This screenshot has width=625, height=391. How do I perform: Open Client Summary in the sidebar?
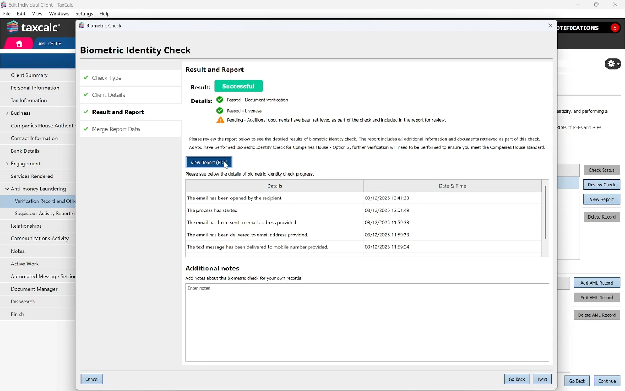[x=38, y=75]
